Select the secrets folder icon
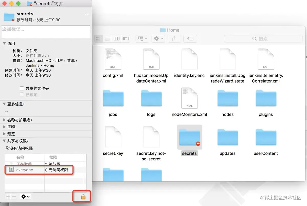Image resolution: width=307 pixels, height=206 pixels. (189, 137)
